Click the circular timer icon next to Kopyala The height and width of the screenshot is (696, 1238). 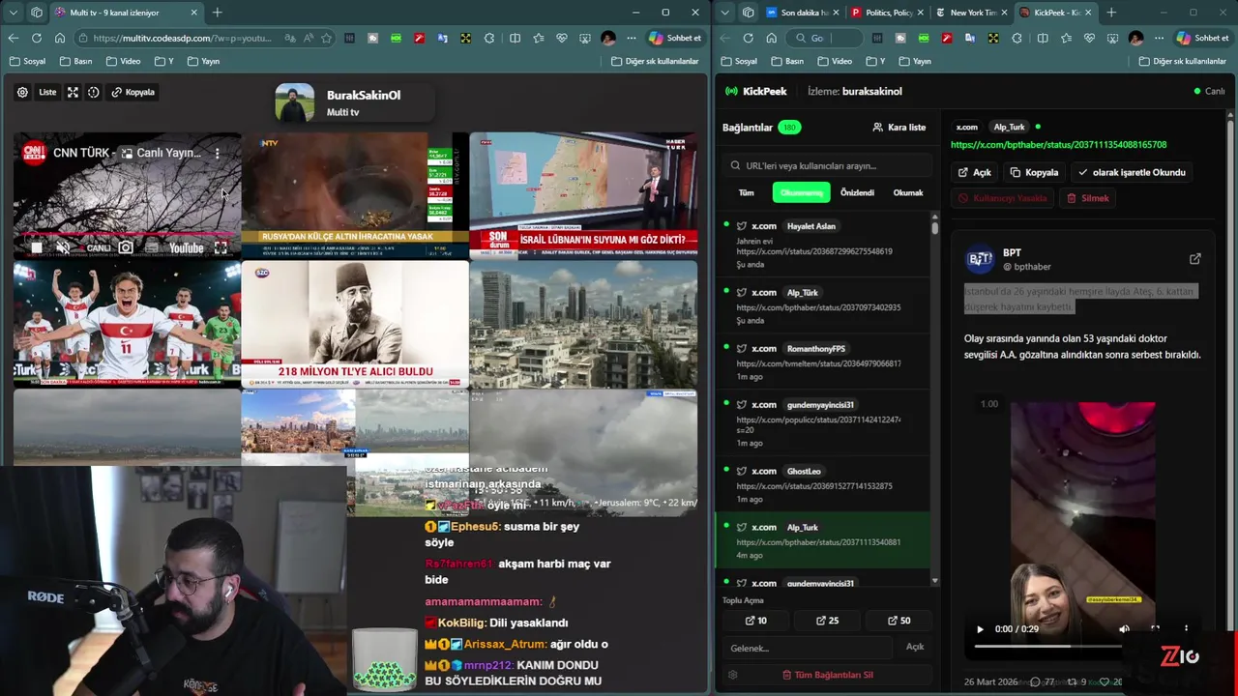[x=94, y=92]
